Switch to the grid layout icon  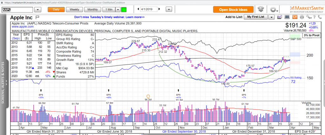(287, 17)
